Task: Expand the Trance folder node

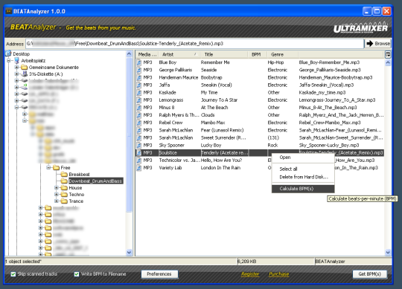Action: (57, 201)
